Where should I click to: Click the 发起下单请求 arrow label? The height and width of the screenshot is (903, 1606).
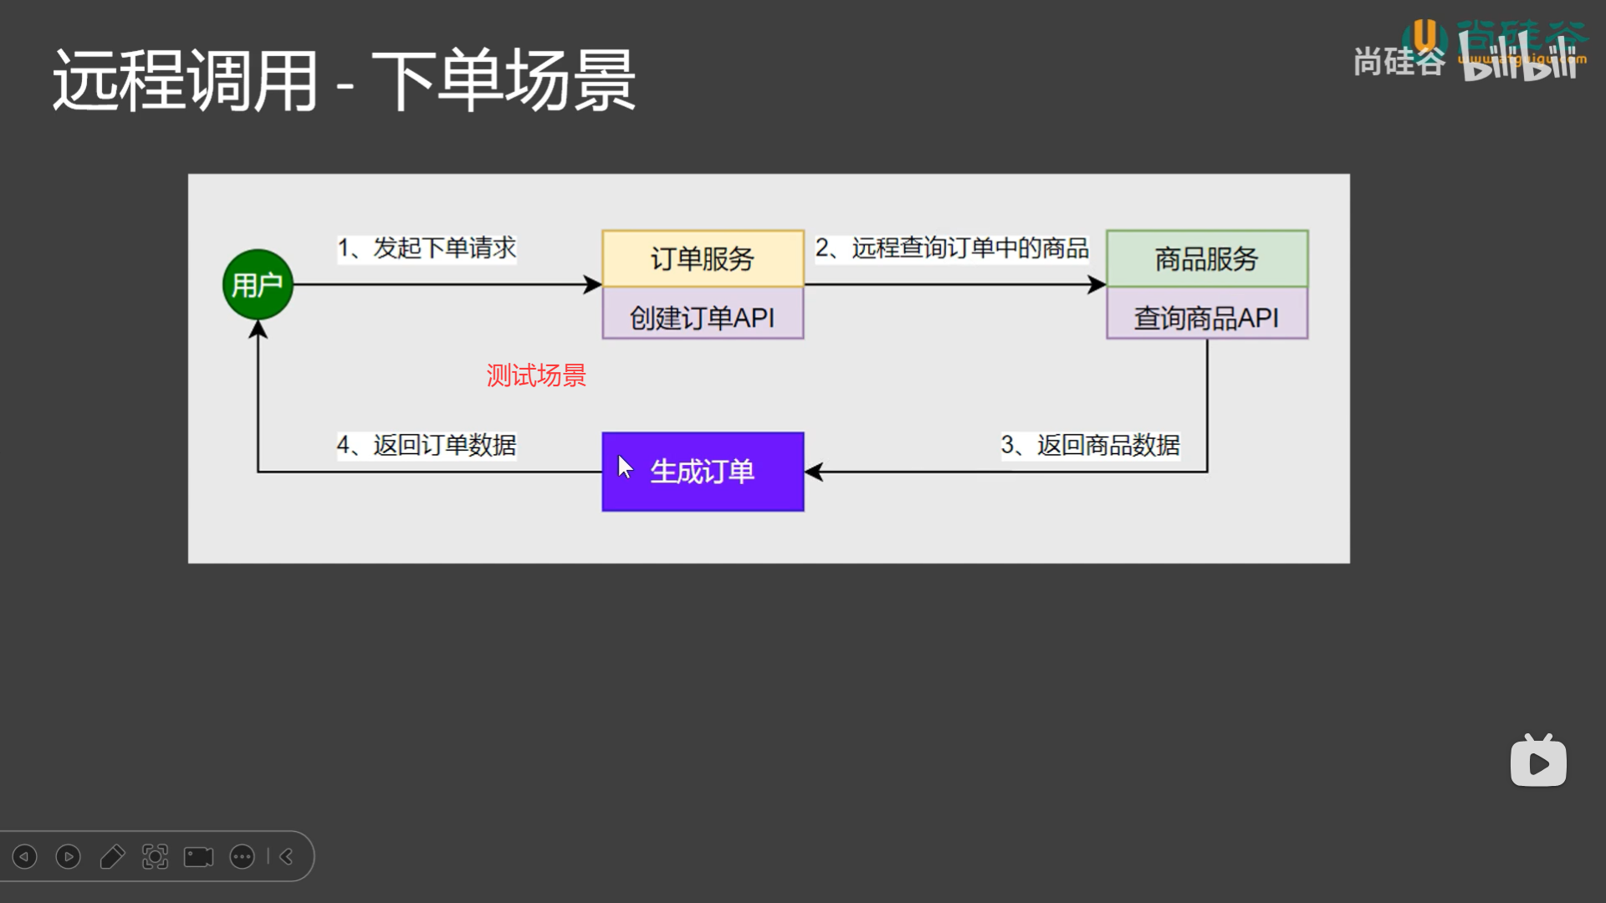(427, 248)
